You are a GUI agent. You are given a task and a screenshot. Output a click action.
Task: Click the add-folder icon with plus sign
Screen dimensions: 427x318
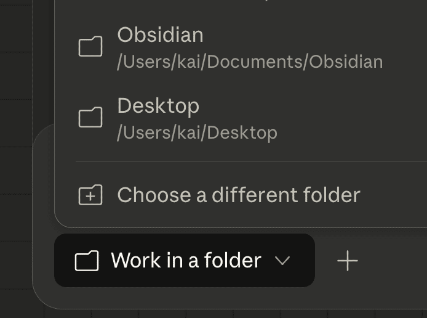90,195
